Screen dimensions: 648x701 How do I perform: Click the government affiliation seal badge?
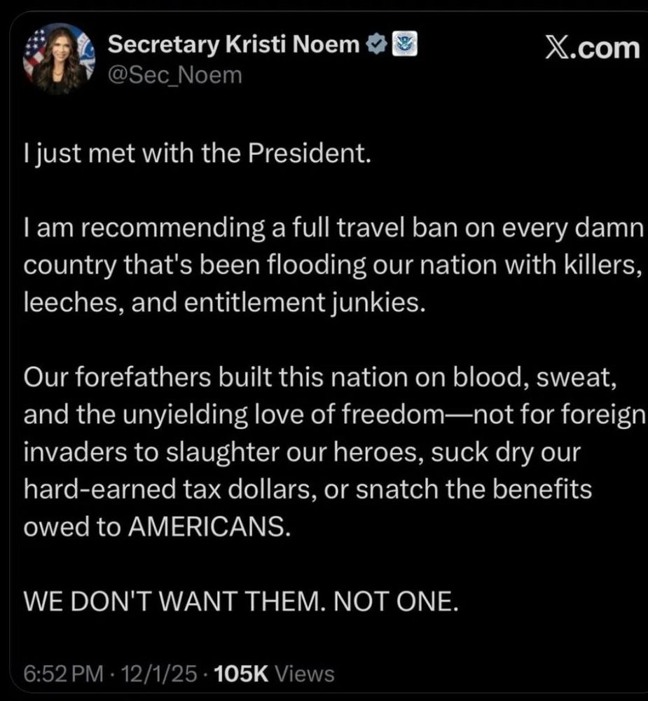(402, 47)
